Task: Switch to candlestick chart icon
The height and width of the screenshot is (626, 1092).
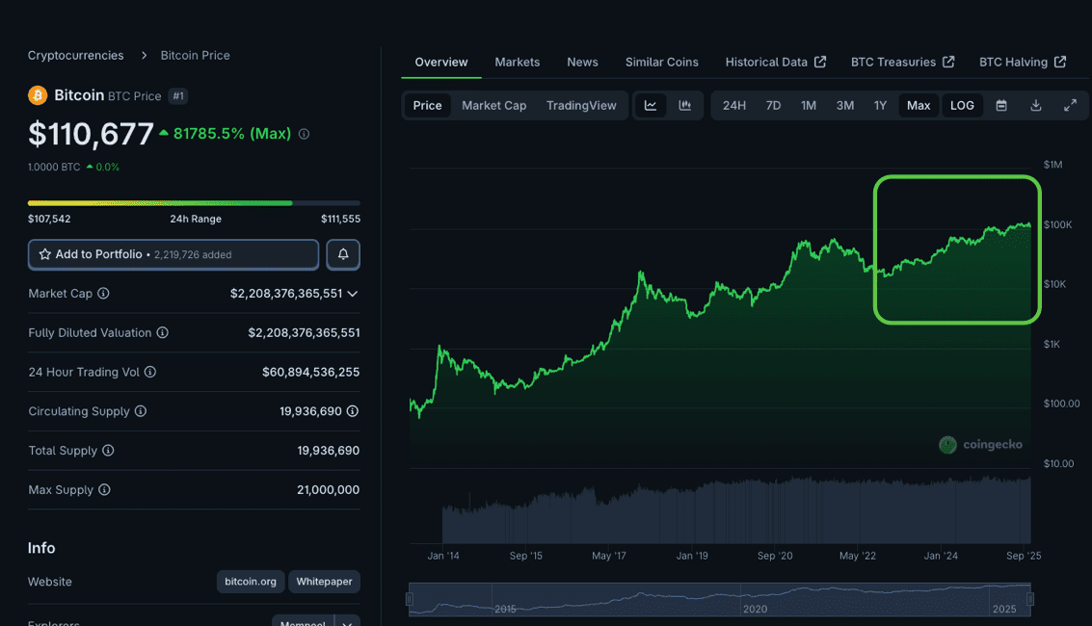Action: pos(684,106)
